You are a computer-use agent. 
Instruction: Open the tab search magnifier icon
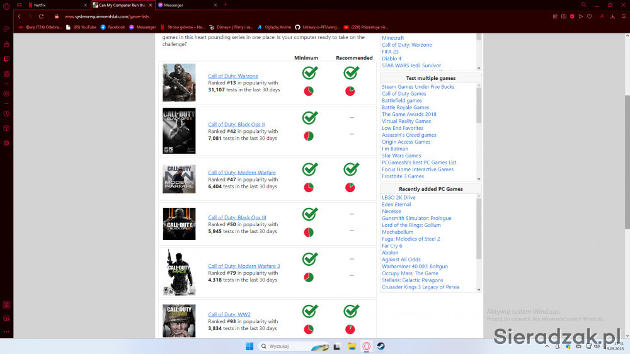coord(584,5)
